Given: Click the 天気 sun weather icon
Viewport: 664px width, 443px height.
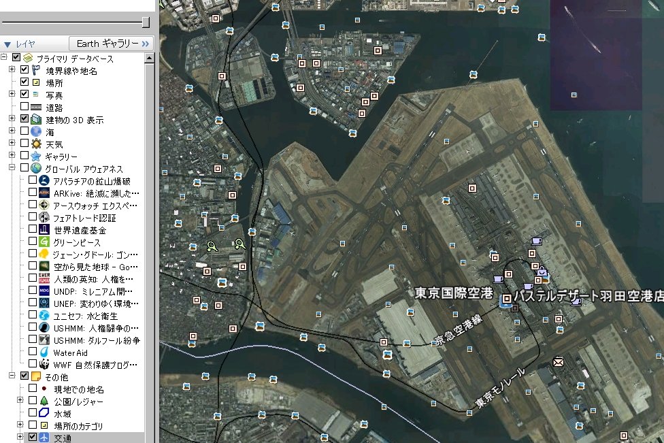Looking at the screenshot, I should point(37,144).
